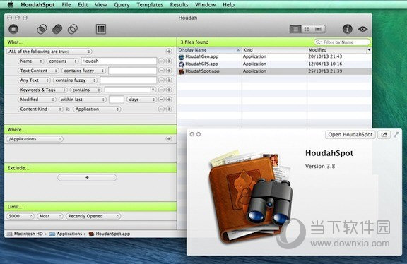This screenshot has height=264, width=407.
Task: Open the Window menu
Action: [206, 5]
